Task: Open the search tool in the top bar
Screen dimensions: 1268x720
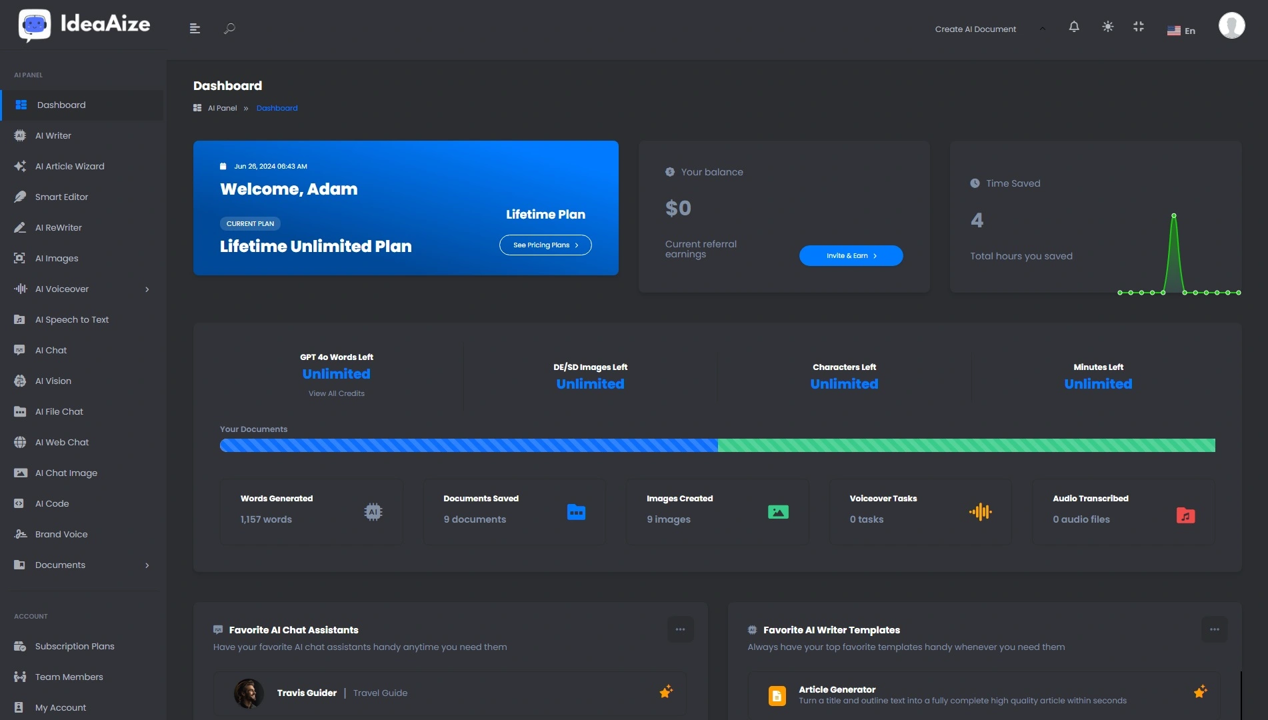Action: [x=230, y=27]
